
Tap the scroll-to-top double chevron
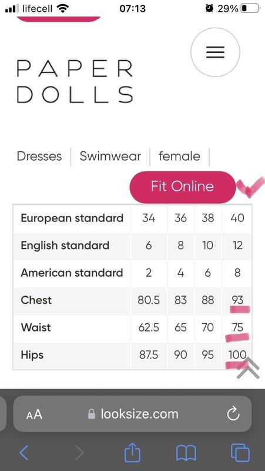pyautogui.click(x=248, y=369)
